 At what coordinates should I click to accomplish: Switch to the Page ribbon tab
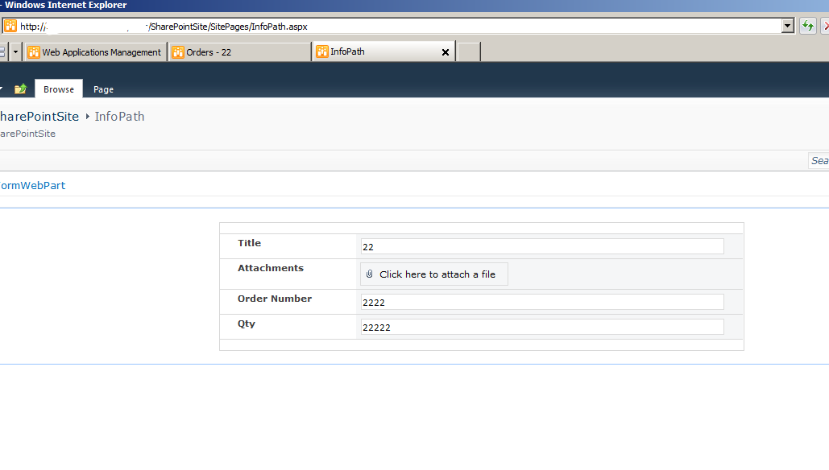[x=103, y=89]
